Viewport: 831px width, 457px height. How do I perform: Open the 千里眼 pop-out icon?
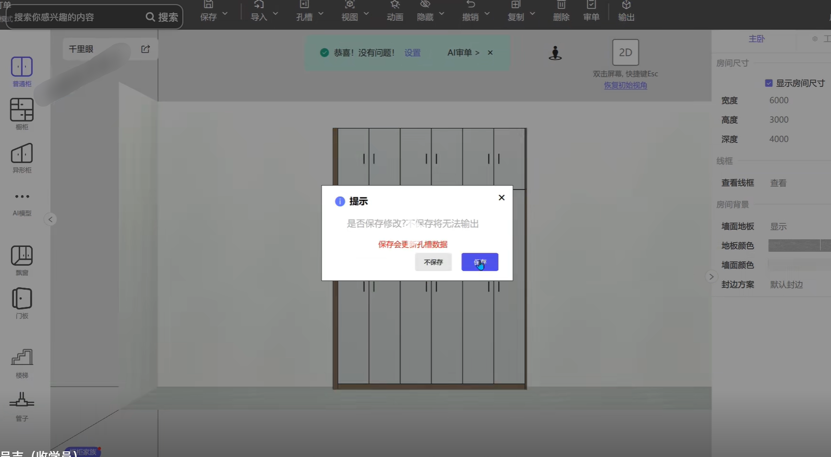click(x=145, y=49)
